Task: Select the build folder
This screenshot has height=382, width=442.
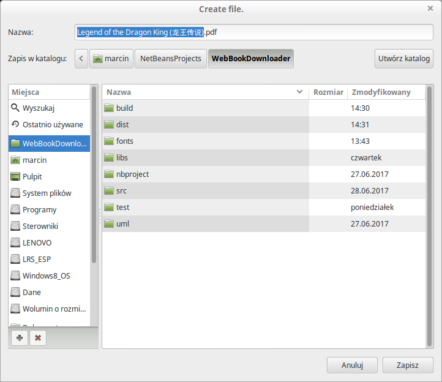Action: pyautogui.click(x=124, y=108)
